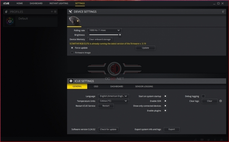
Task: Select the Force update radio button
Action: 72,48
